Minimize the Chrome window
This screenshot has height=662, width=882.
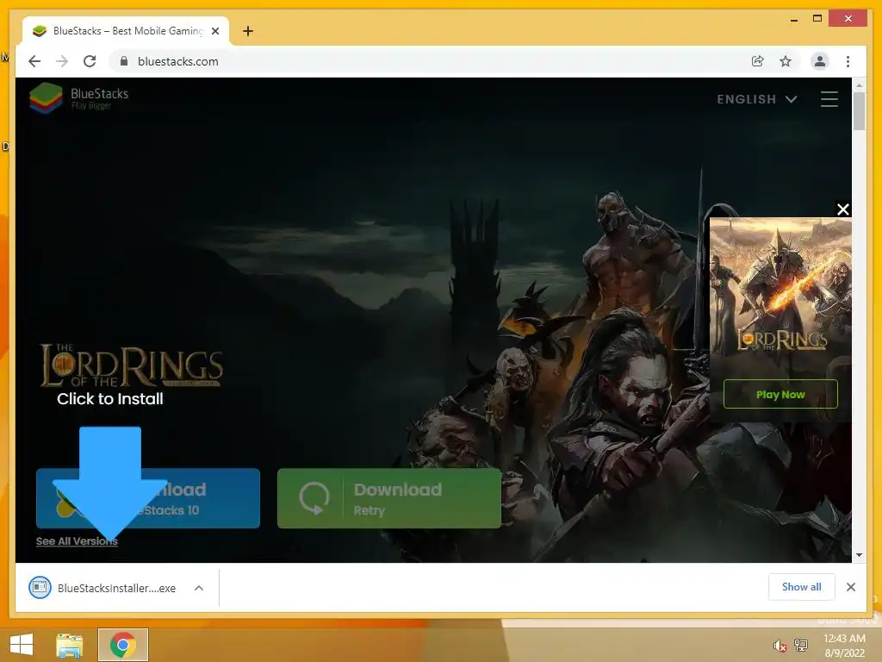(x=793, y=19)
